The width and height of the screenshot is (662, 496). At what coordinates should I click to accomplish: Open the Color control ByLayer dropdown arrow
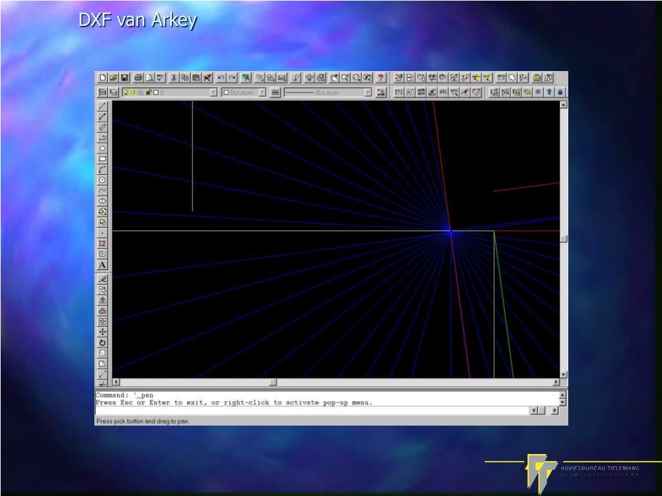(262, 92)
